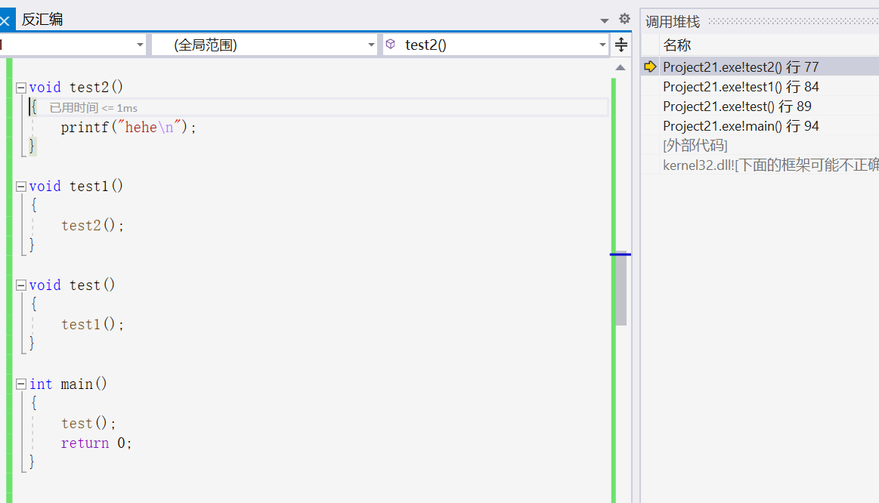
Task: Open the editor settings gear icon
Action: [x=624, y=19]
